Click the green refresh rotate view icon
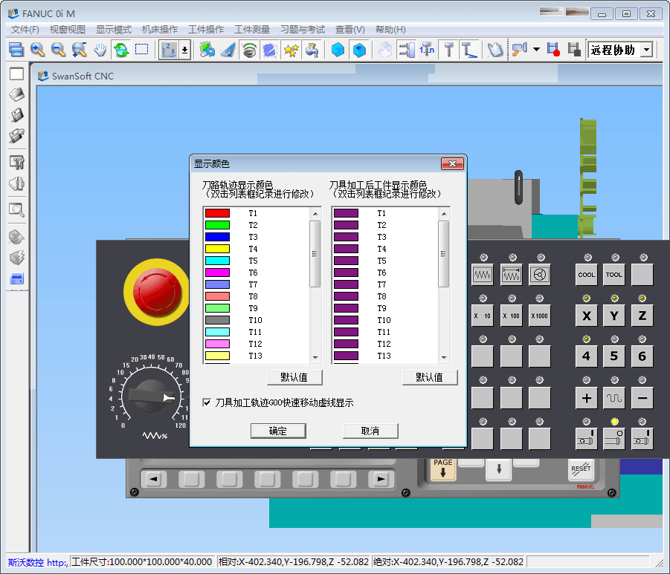This screenshot has height=574, width=670. [121, 50]
